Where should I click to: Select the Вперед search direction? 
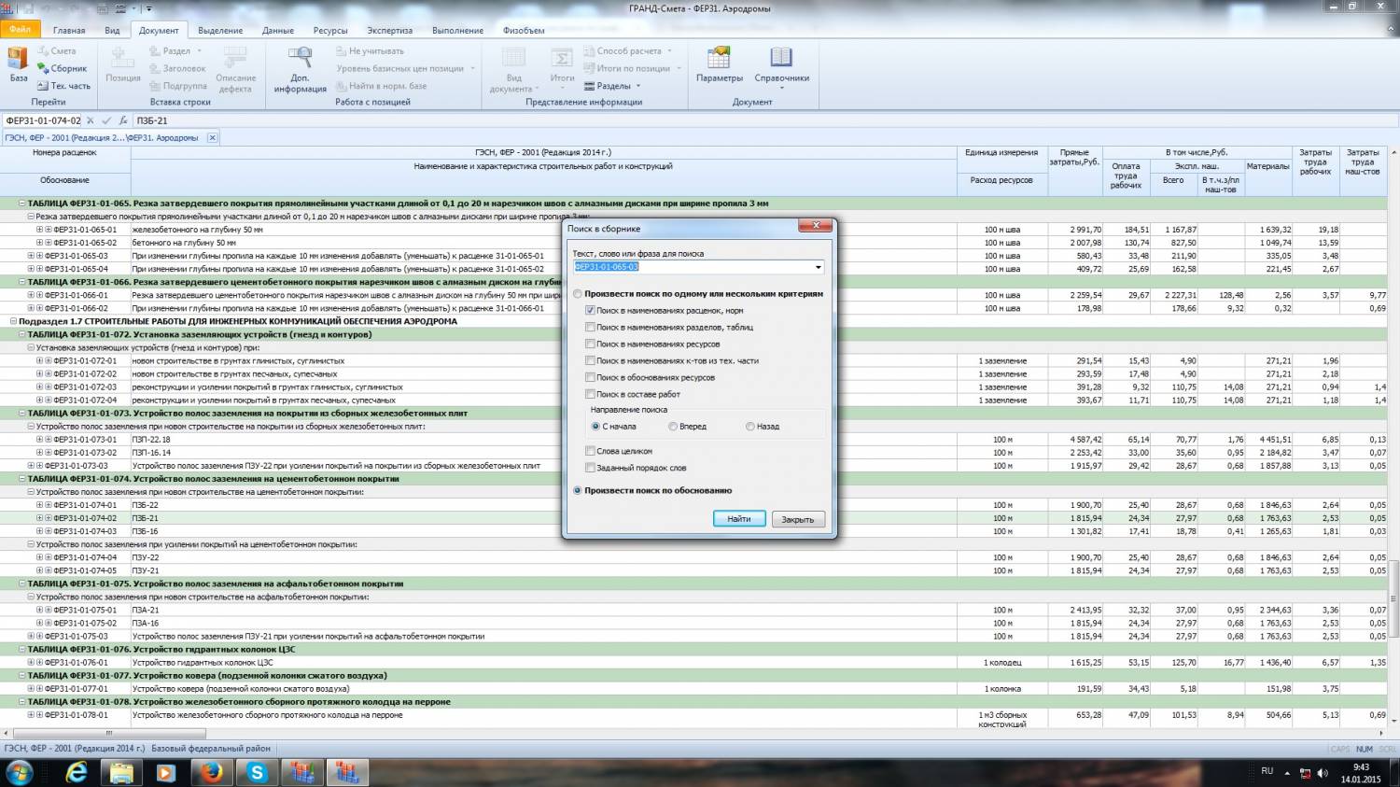pyautogui.click(x=673, y=427)
